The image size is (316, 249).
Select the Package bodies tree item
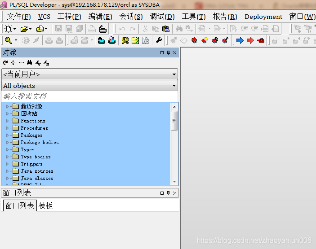[x=40, y=142]
